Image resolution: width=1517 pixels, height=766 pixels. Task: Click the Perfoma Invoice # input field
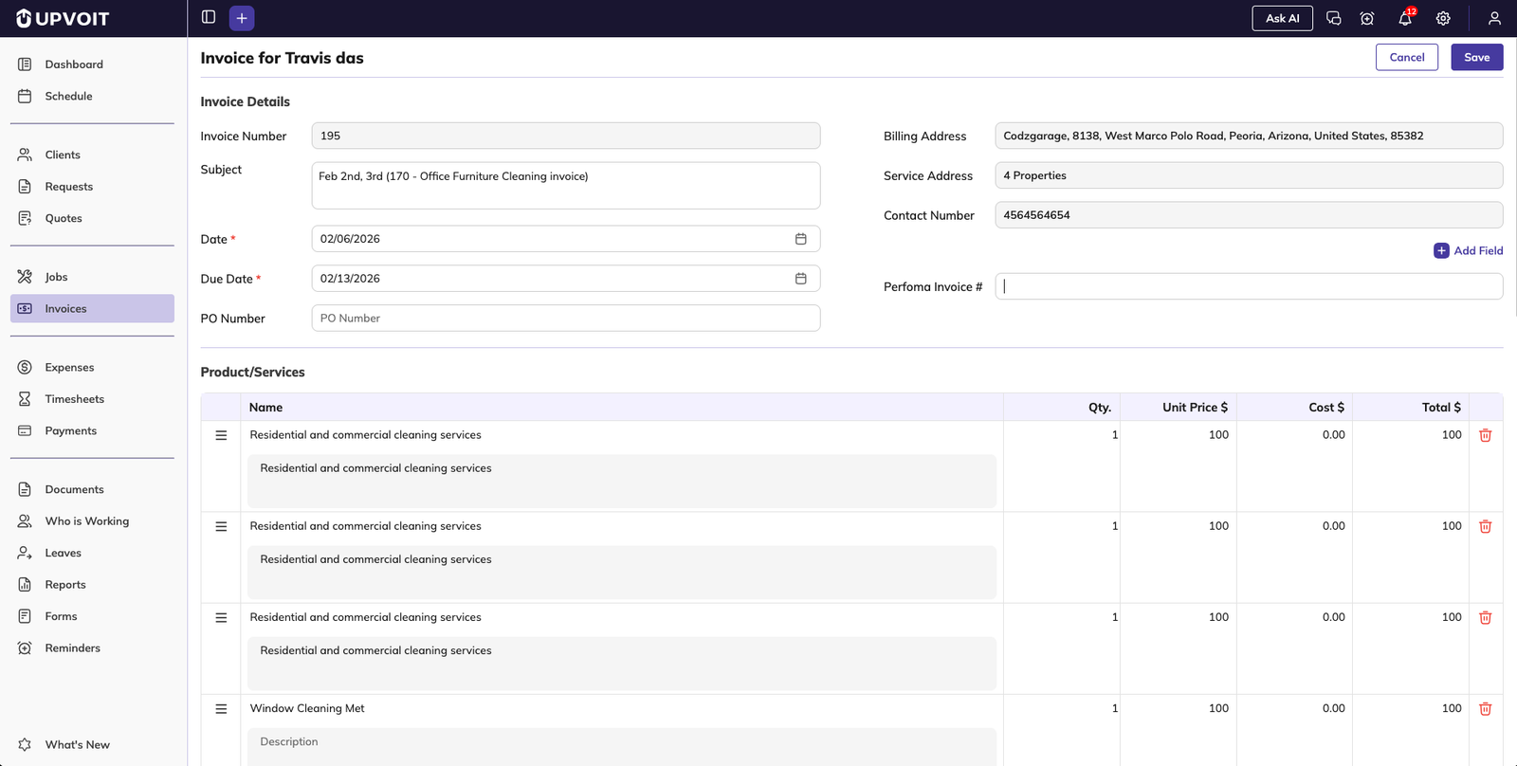[1249, 286]
